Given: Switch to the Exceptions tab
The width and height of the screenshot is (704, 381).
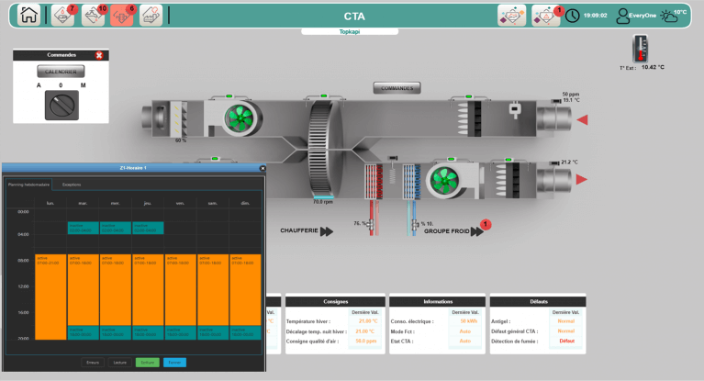Looking at the screenshot, I should coord(72,185).
